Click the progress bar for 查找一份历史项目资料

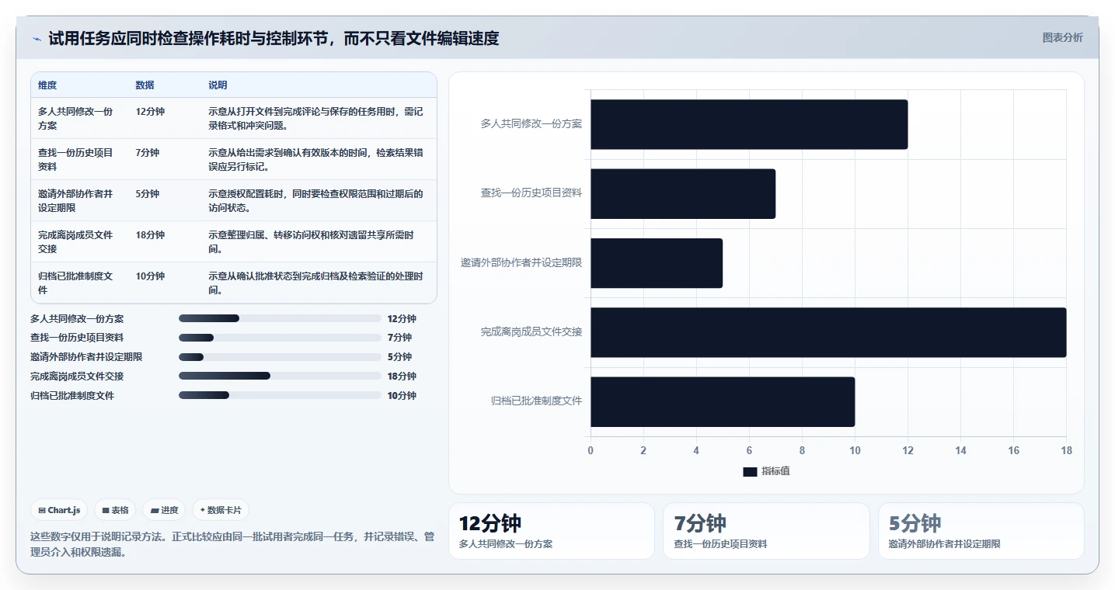click(x=280, y=338)
